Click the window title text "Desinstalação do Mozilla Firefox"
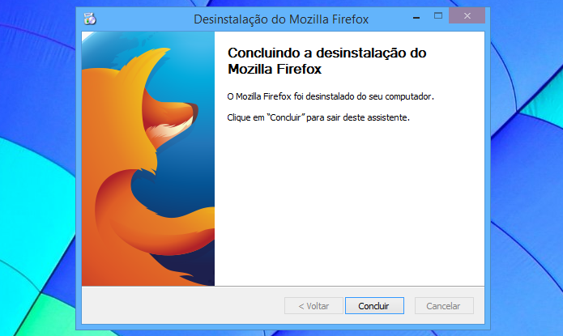563x336 pixels. tap(281, 19)
